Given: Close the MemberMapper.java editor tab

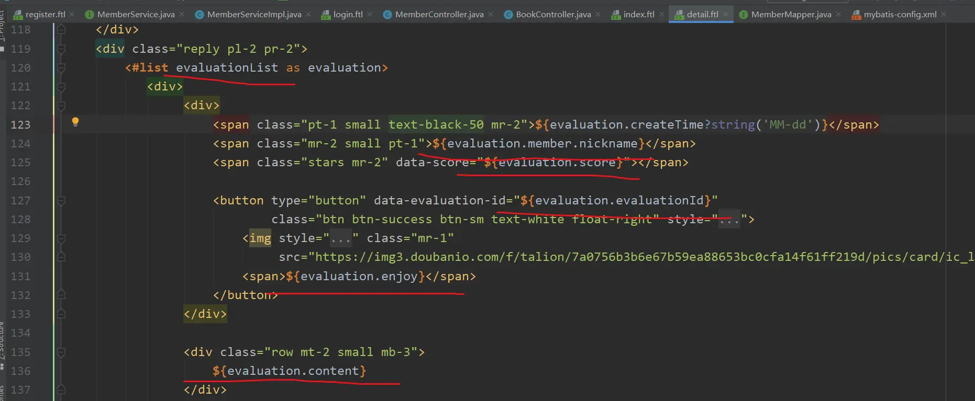Looking at the screenshot, I should (x=838, y=14).
